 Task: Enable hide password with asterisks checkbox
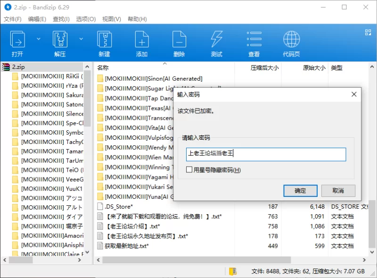189,170
